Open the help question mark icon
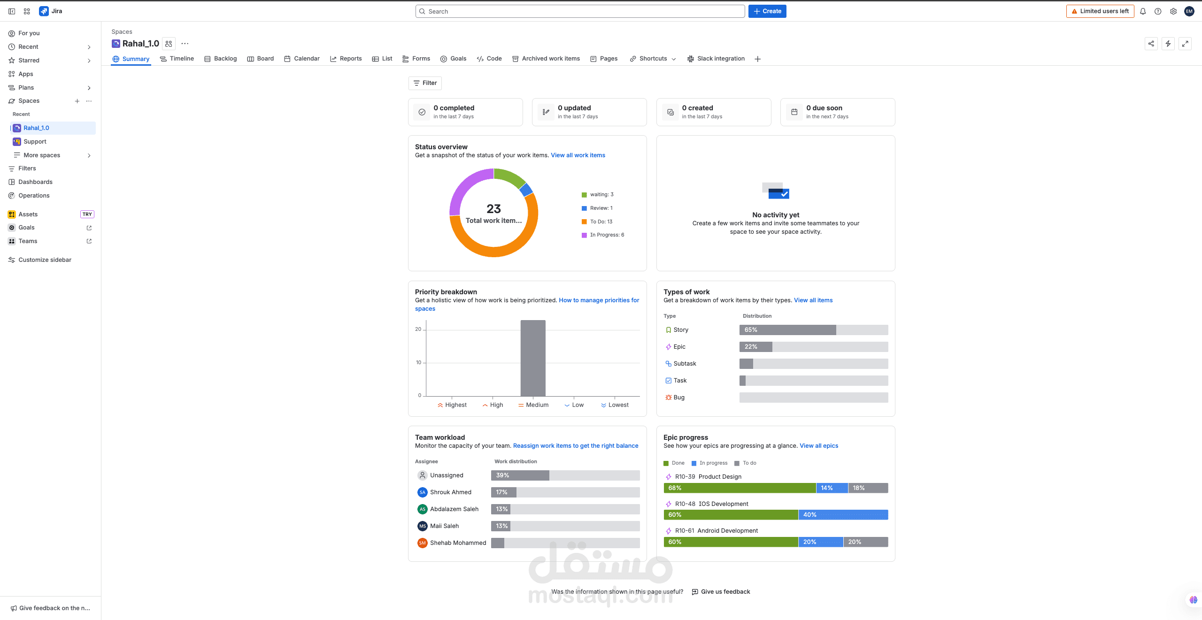The height and width of the screenshot is (620, 1202). pyautogui.click(x=1158, y=11)
